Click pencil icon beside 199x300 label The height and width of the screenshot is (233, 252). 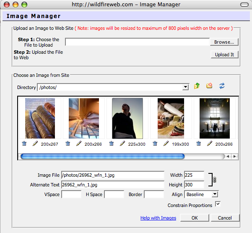[166, 144]
